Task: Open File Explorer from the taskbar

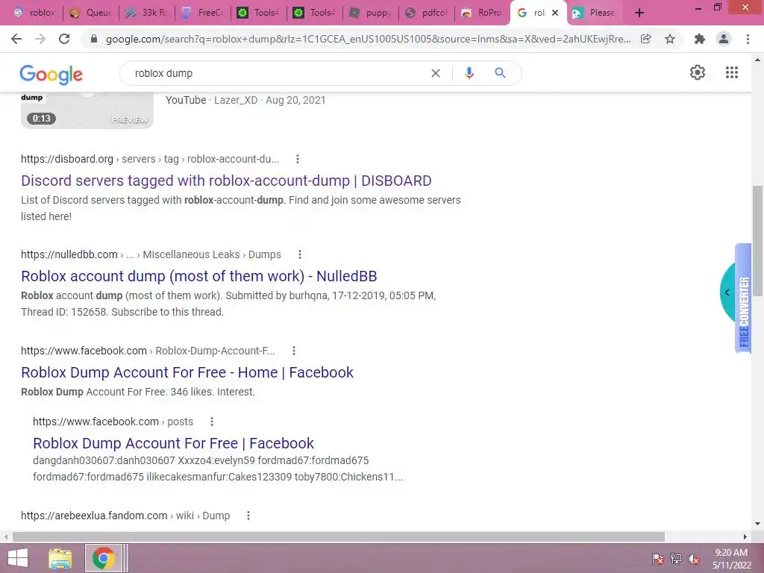Action: click(60, 558)
